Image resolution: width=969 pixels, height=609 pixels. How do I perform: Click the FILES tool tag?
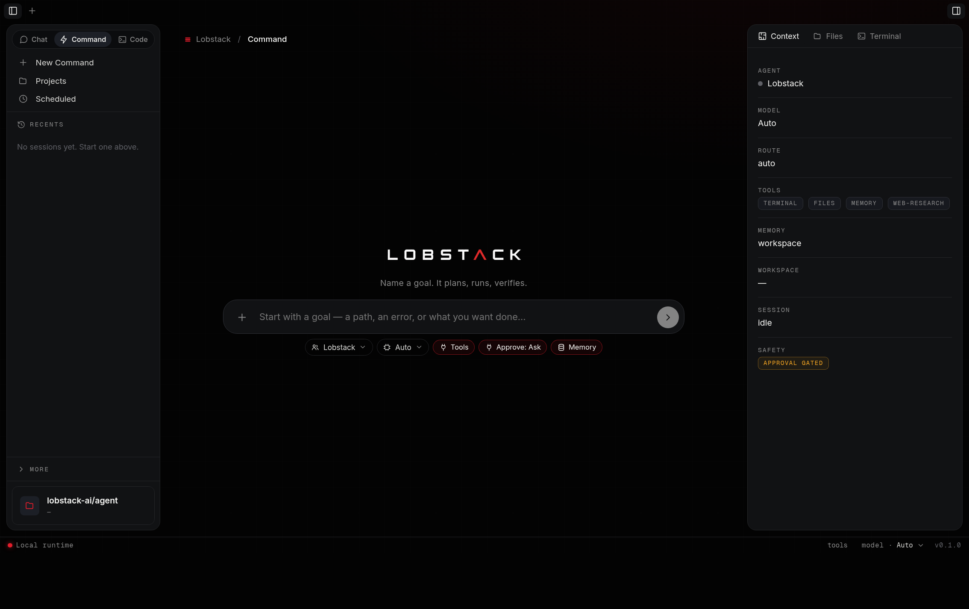[824, 203]
